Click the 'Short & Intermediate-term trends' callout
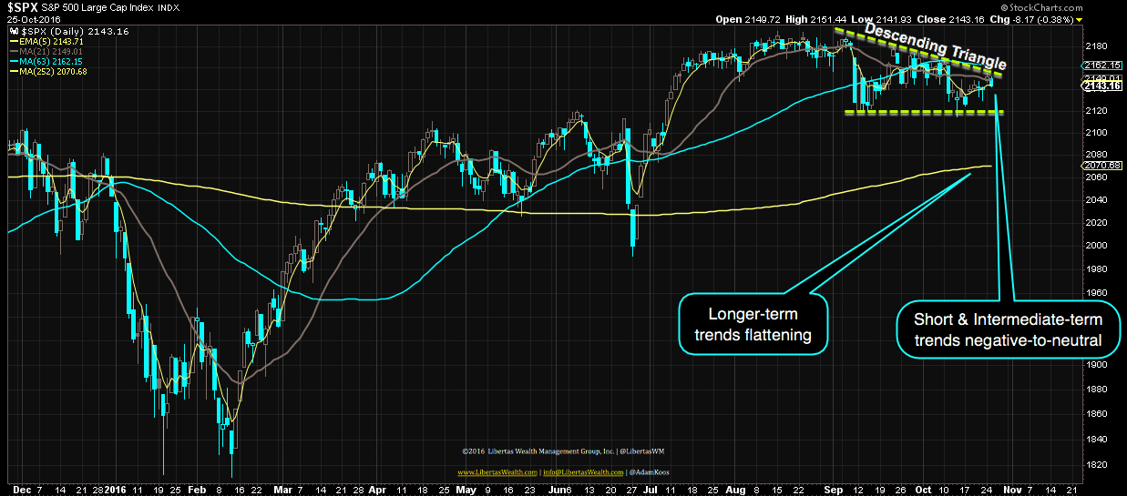The image size is (1127, 496). tap(1009, 330)
